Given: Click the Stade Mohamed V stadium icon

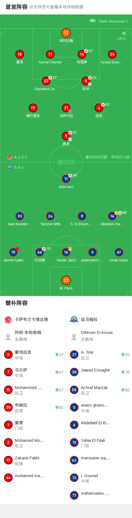Looking at the screenshot, I should pos(93,21).
